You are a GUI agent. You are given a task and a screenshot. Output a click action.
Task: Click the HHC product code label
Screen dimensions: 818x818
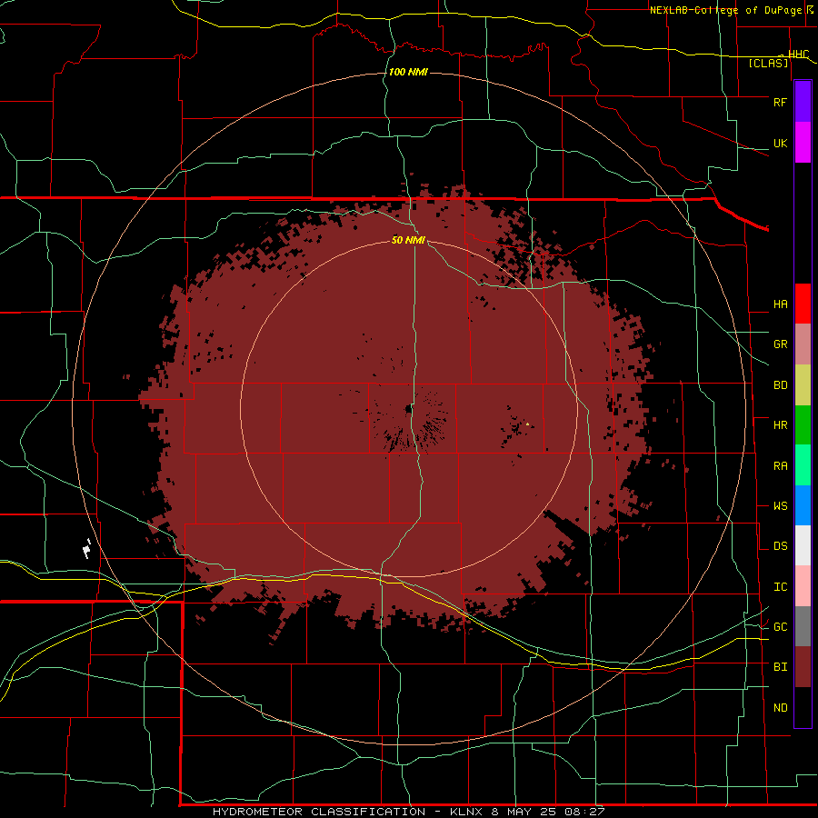click(x=798, y=55)
